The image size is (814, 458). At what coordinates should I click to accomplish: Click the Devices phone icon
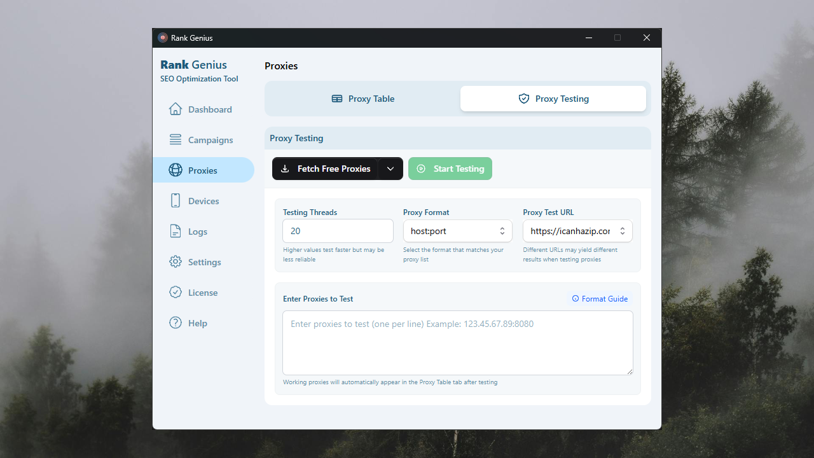coord(176,201)
